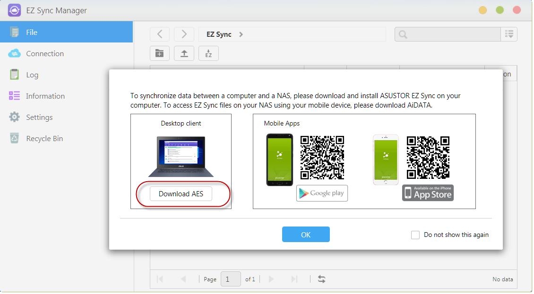Click the Recycle Bin icon

14,138
